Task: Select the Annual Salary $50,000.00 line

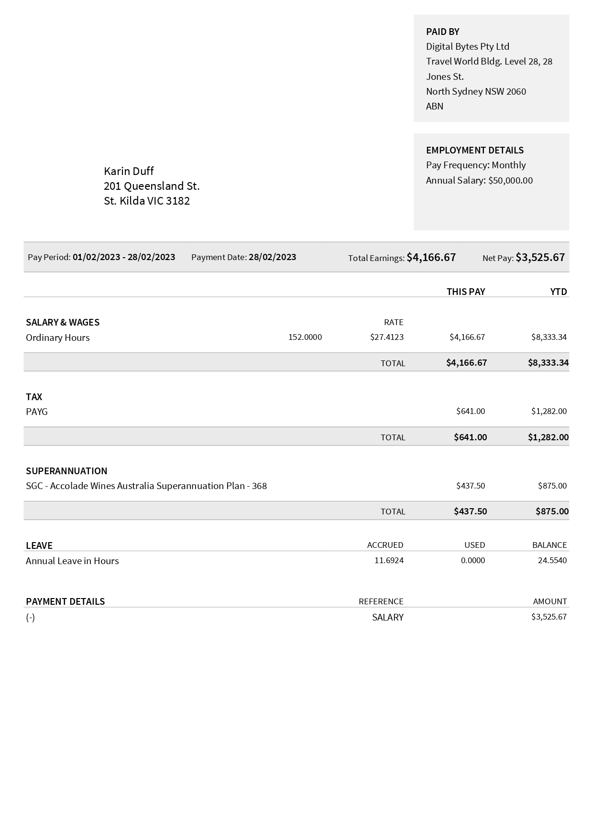Action: [479, 180]
